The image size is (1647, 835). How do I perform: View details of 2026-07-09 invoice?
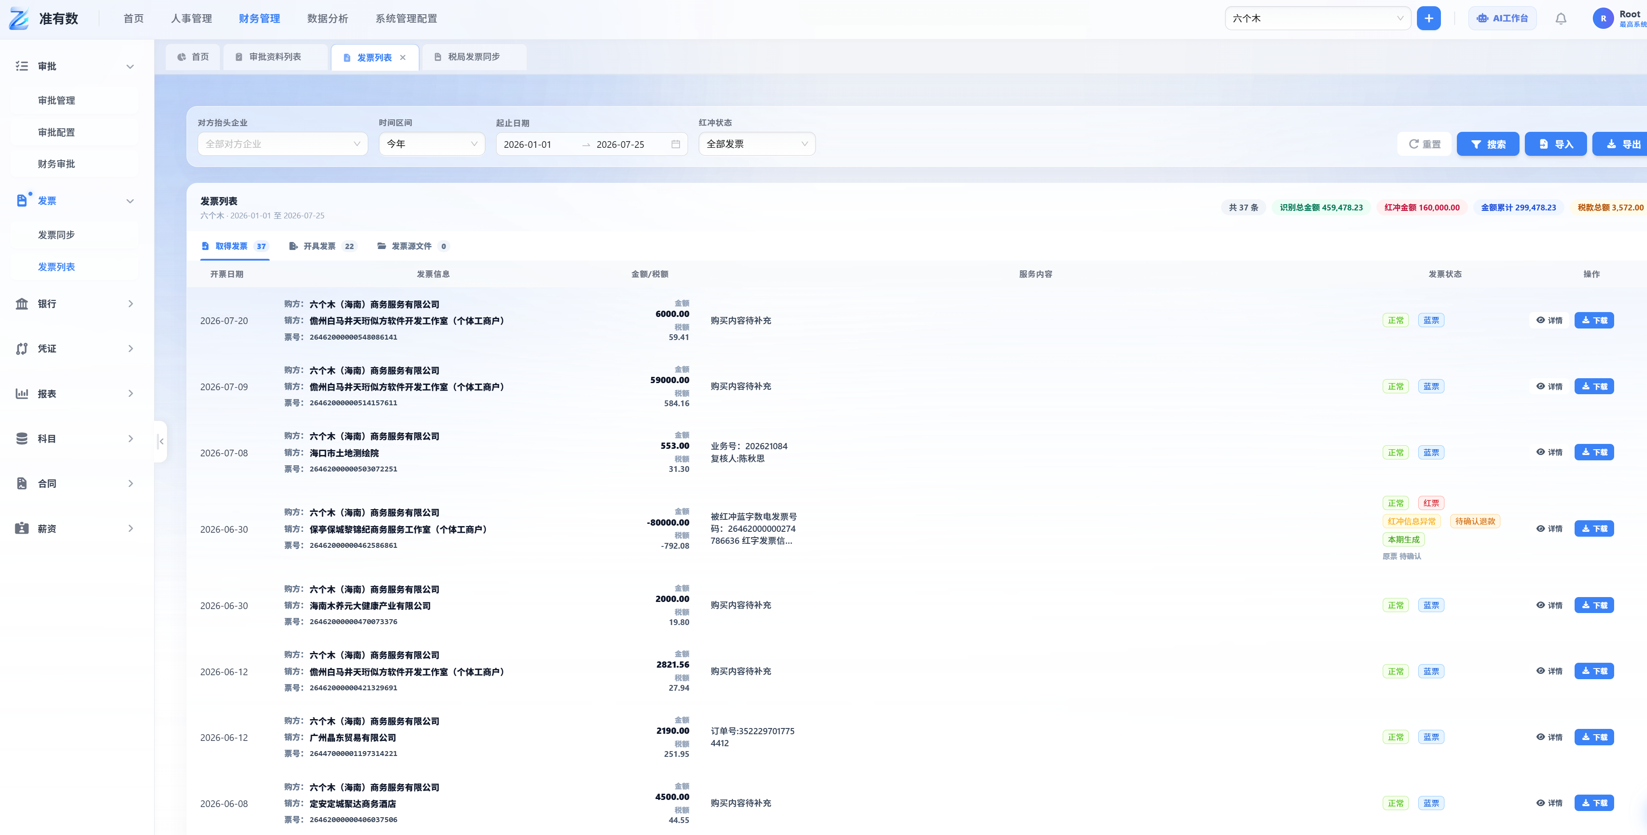(x=1549, y=387)
